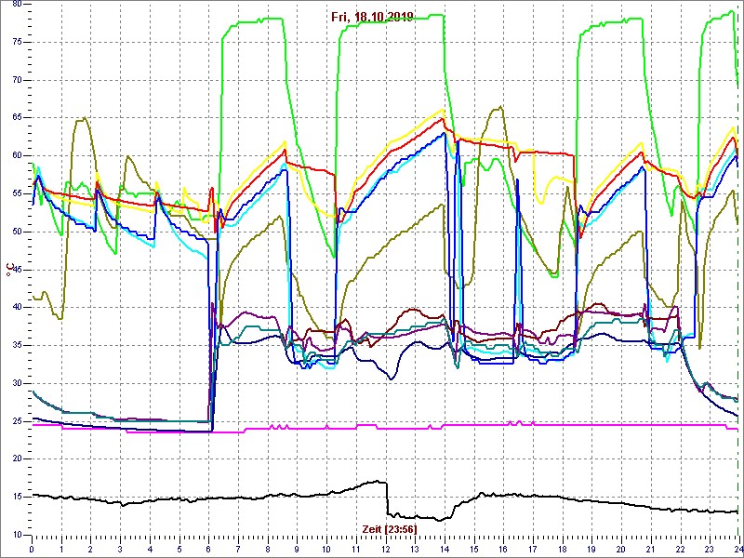Click the '75' y-axis tick label
Screen dimensions: 744x558
[x=16, y=42]
